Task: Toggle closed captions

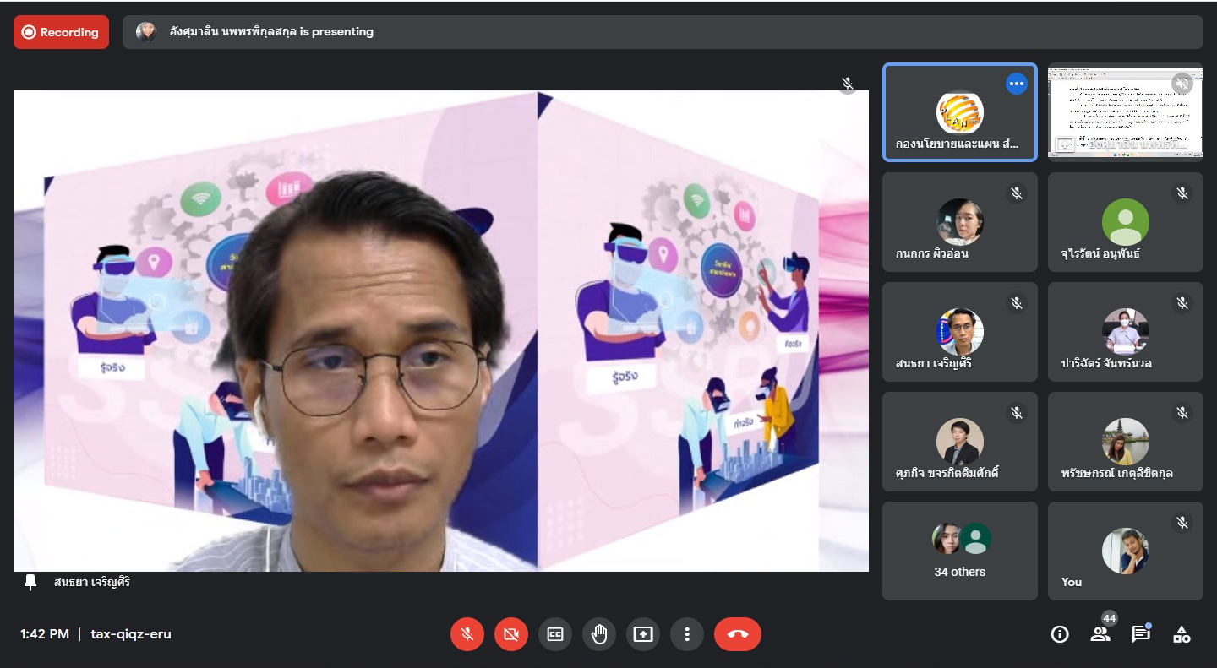Action: coord(555,634)
